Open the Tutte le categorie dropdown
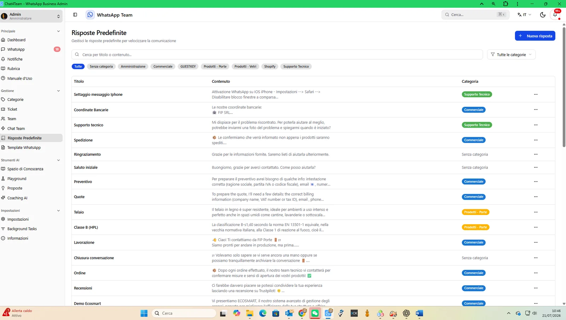Screen dimensions: 566x320 click(x=511, y=55)
